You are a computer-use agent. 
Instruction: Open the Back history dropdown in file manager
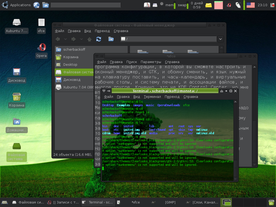click(x=65, y=39)
